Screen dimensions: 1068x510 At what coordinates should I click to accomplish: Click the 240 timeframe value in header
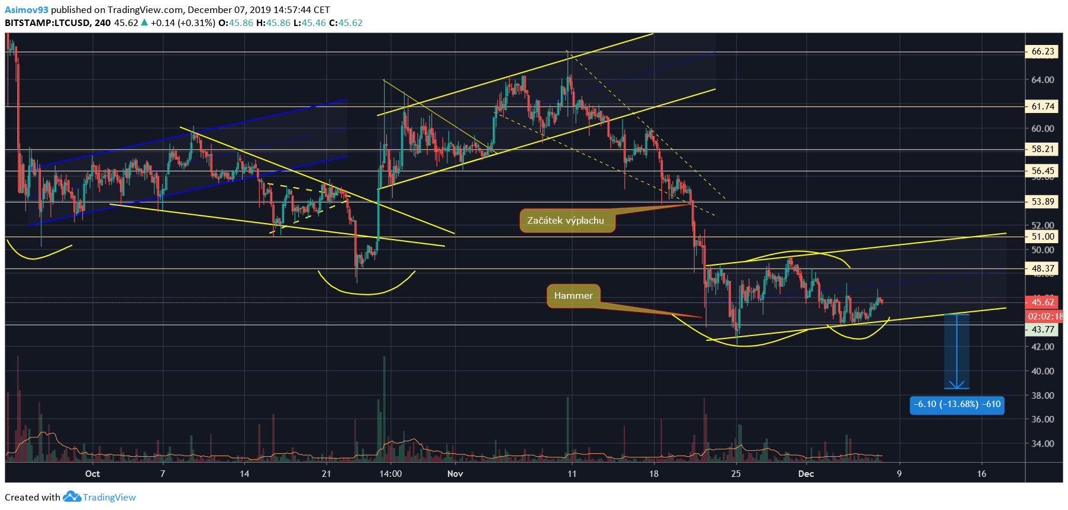tap(102, 22)
